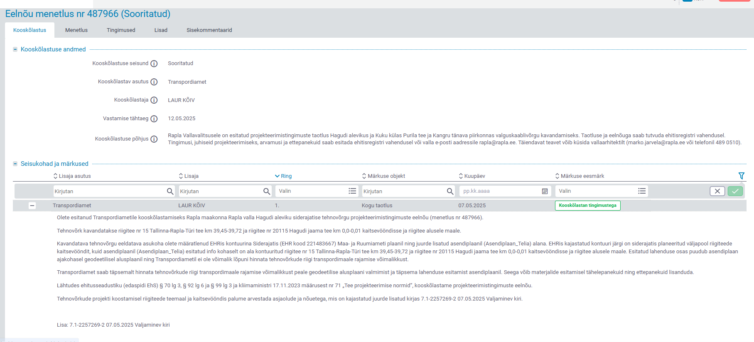754x342 pixels.
Task: Collapse the Seisukohad ja märkused section
Action: point(15,164)
